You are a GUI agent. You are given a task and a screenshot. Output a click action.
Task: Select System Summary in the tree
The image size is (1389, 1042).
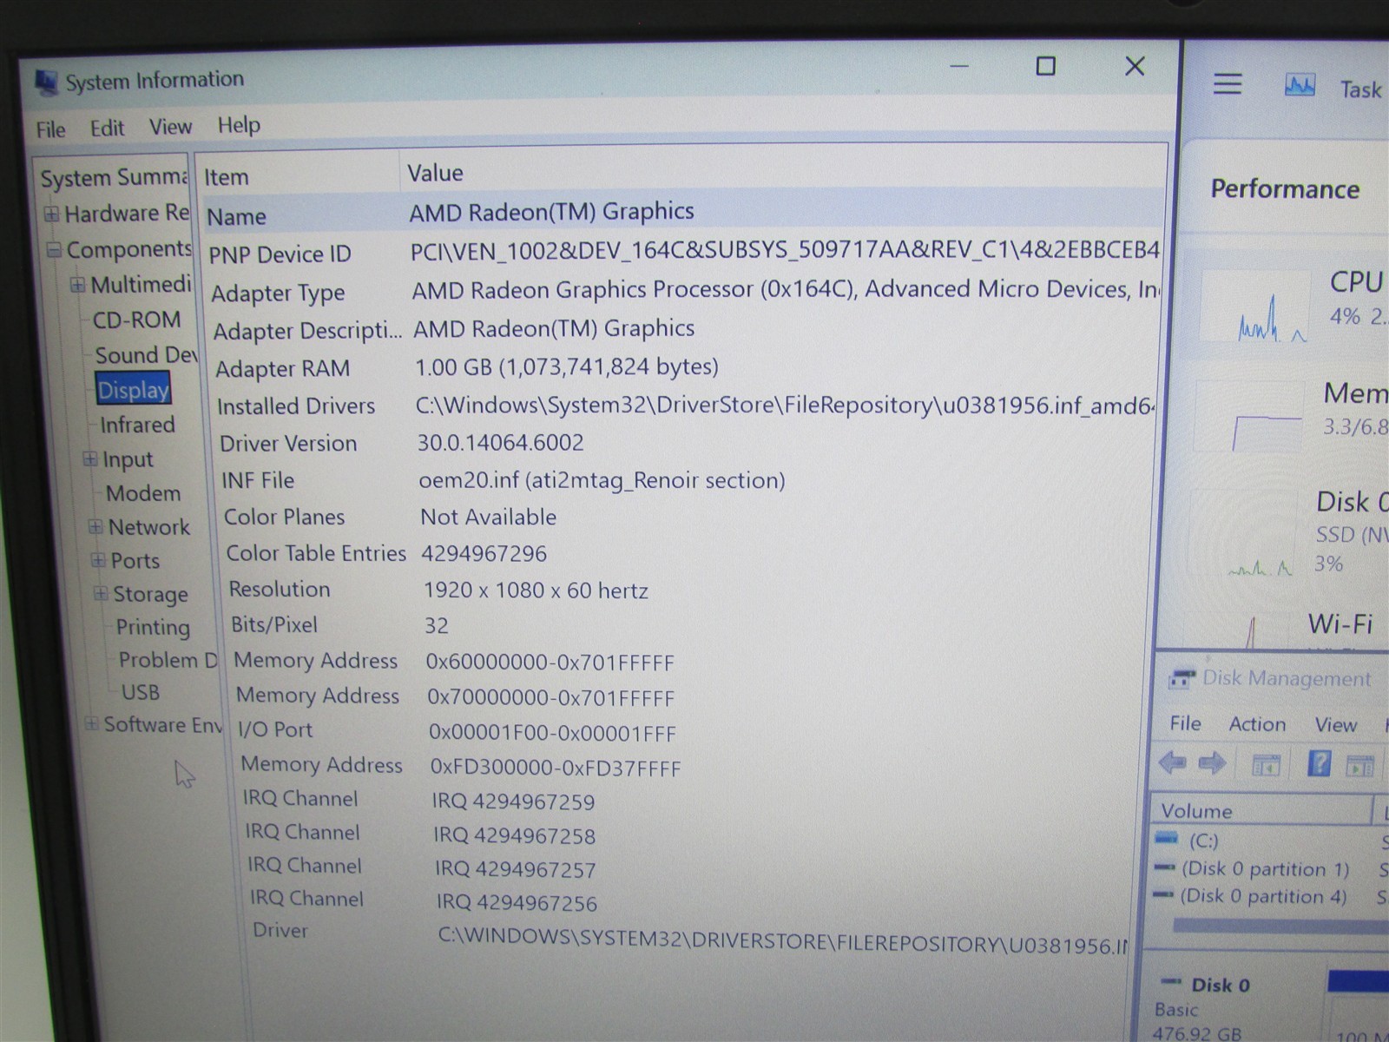point(113,178)
